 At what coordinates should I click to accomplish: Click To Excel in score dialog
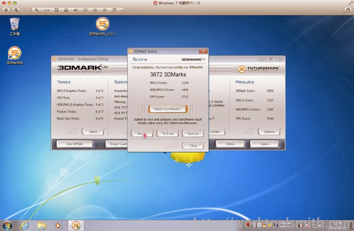pos(168,134)
